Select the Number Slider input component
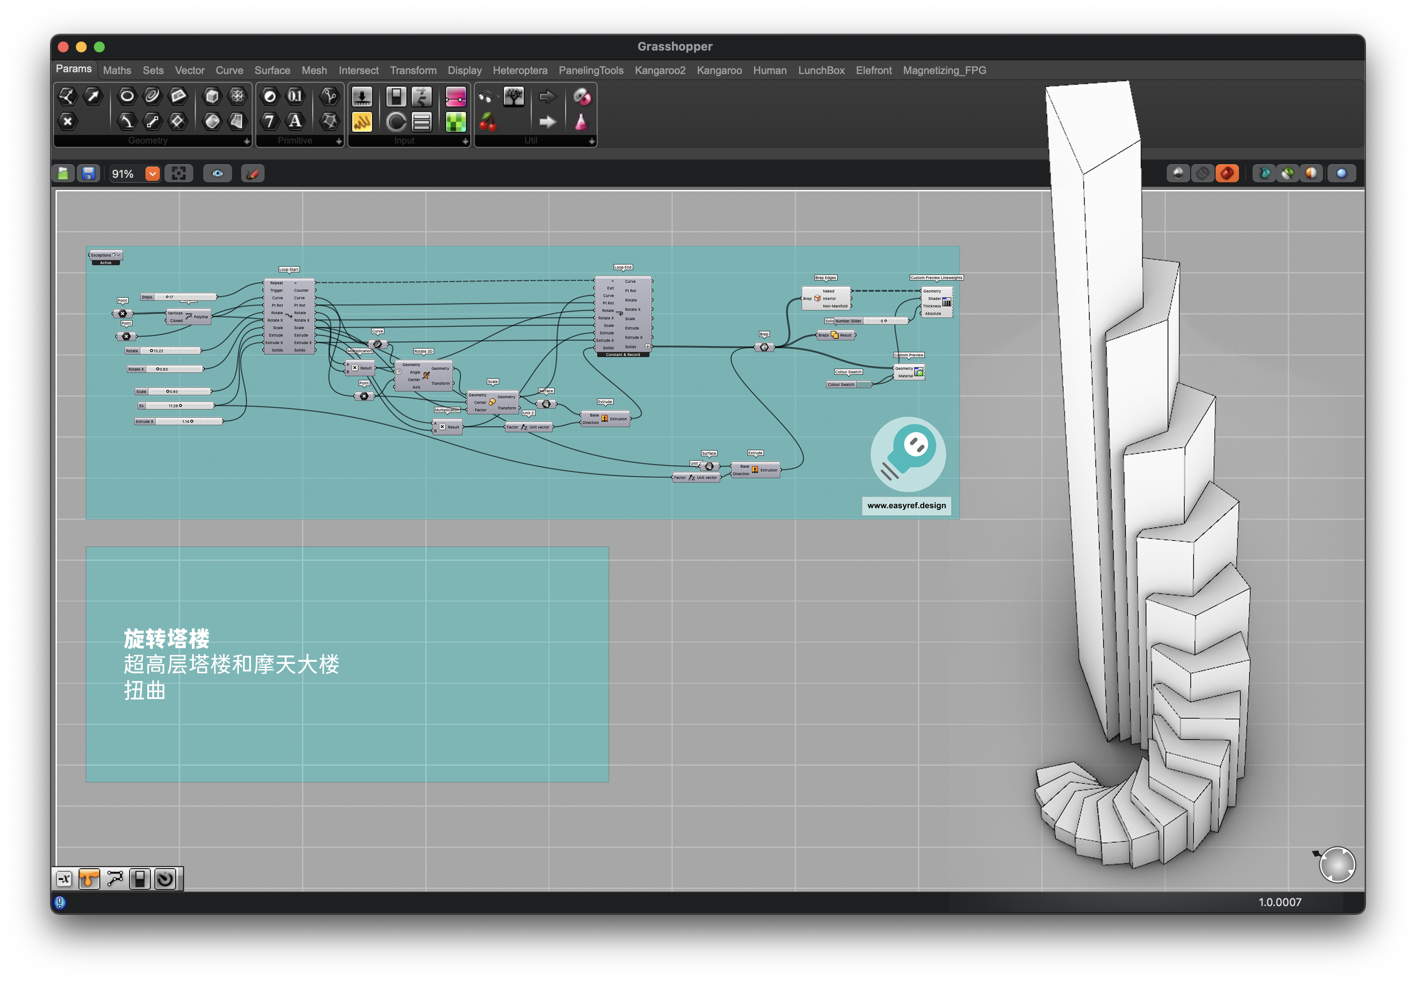The image size is (1416, 981). (362, 97)
